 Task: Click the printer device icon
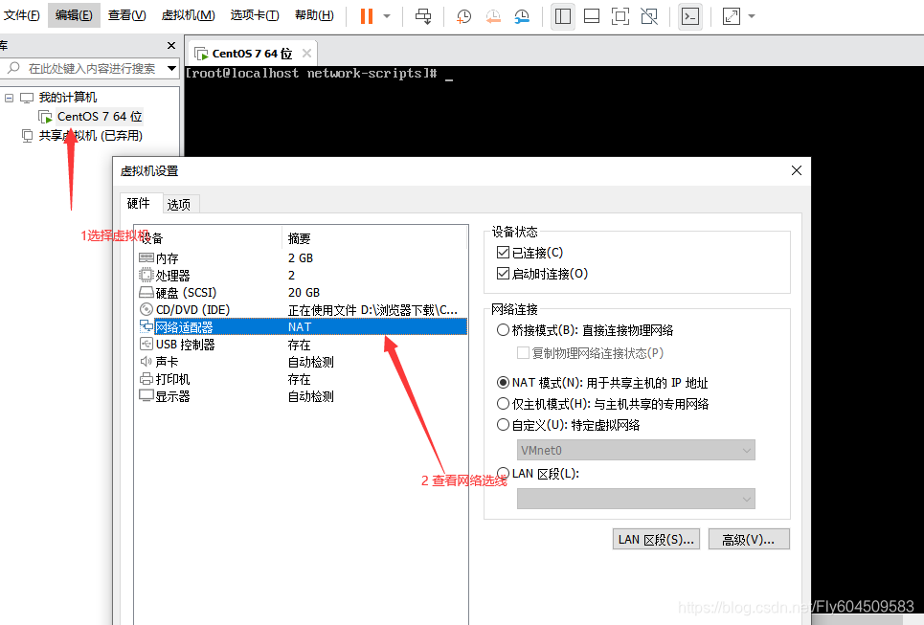(146, 379)
